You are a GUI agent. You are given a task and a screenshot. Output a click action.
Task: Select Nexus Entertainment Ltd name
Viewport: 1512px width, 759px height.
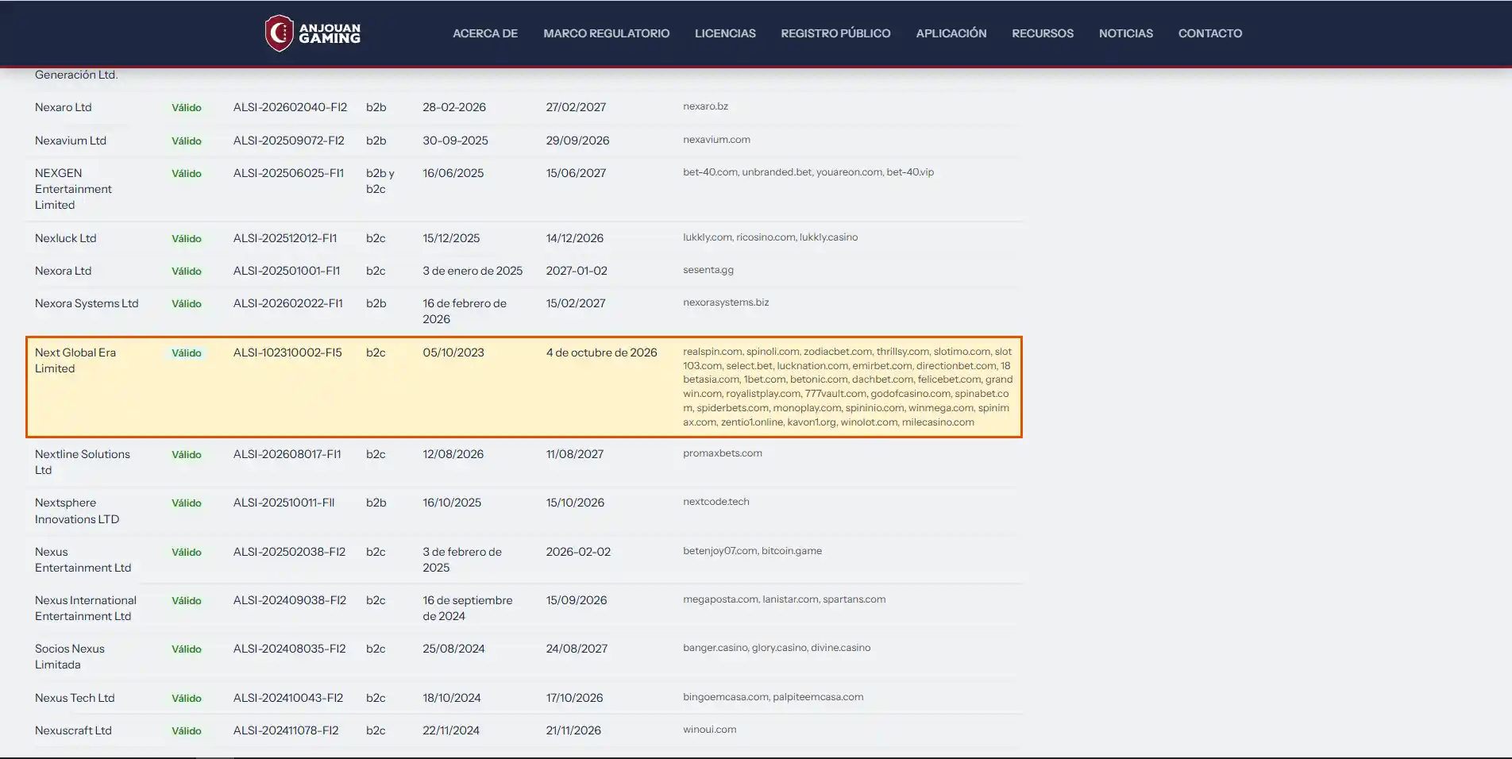point(83,560)
